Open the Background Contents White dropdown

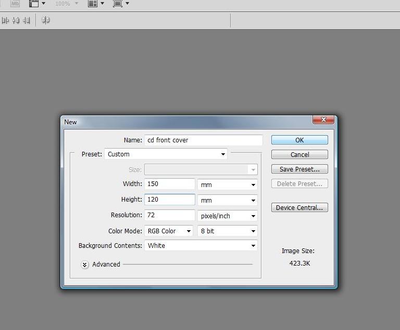coord(201,245)
